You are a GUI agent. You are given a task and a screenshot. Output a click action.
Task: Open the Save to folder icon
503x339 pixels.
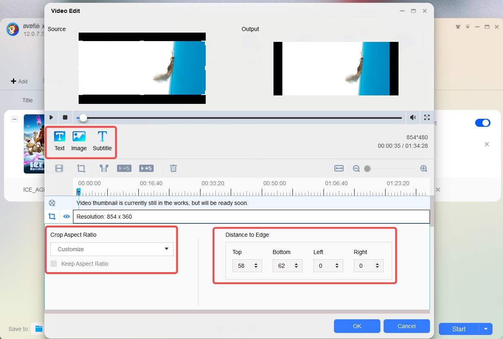(x=39, y=329)
